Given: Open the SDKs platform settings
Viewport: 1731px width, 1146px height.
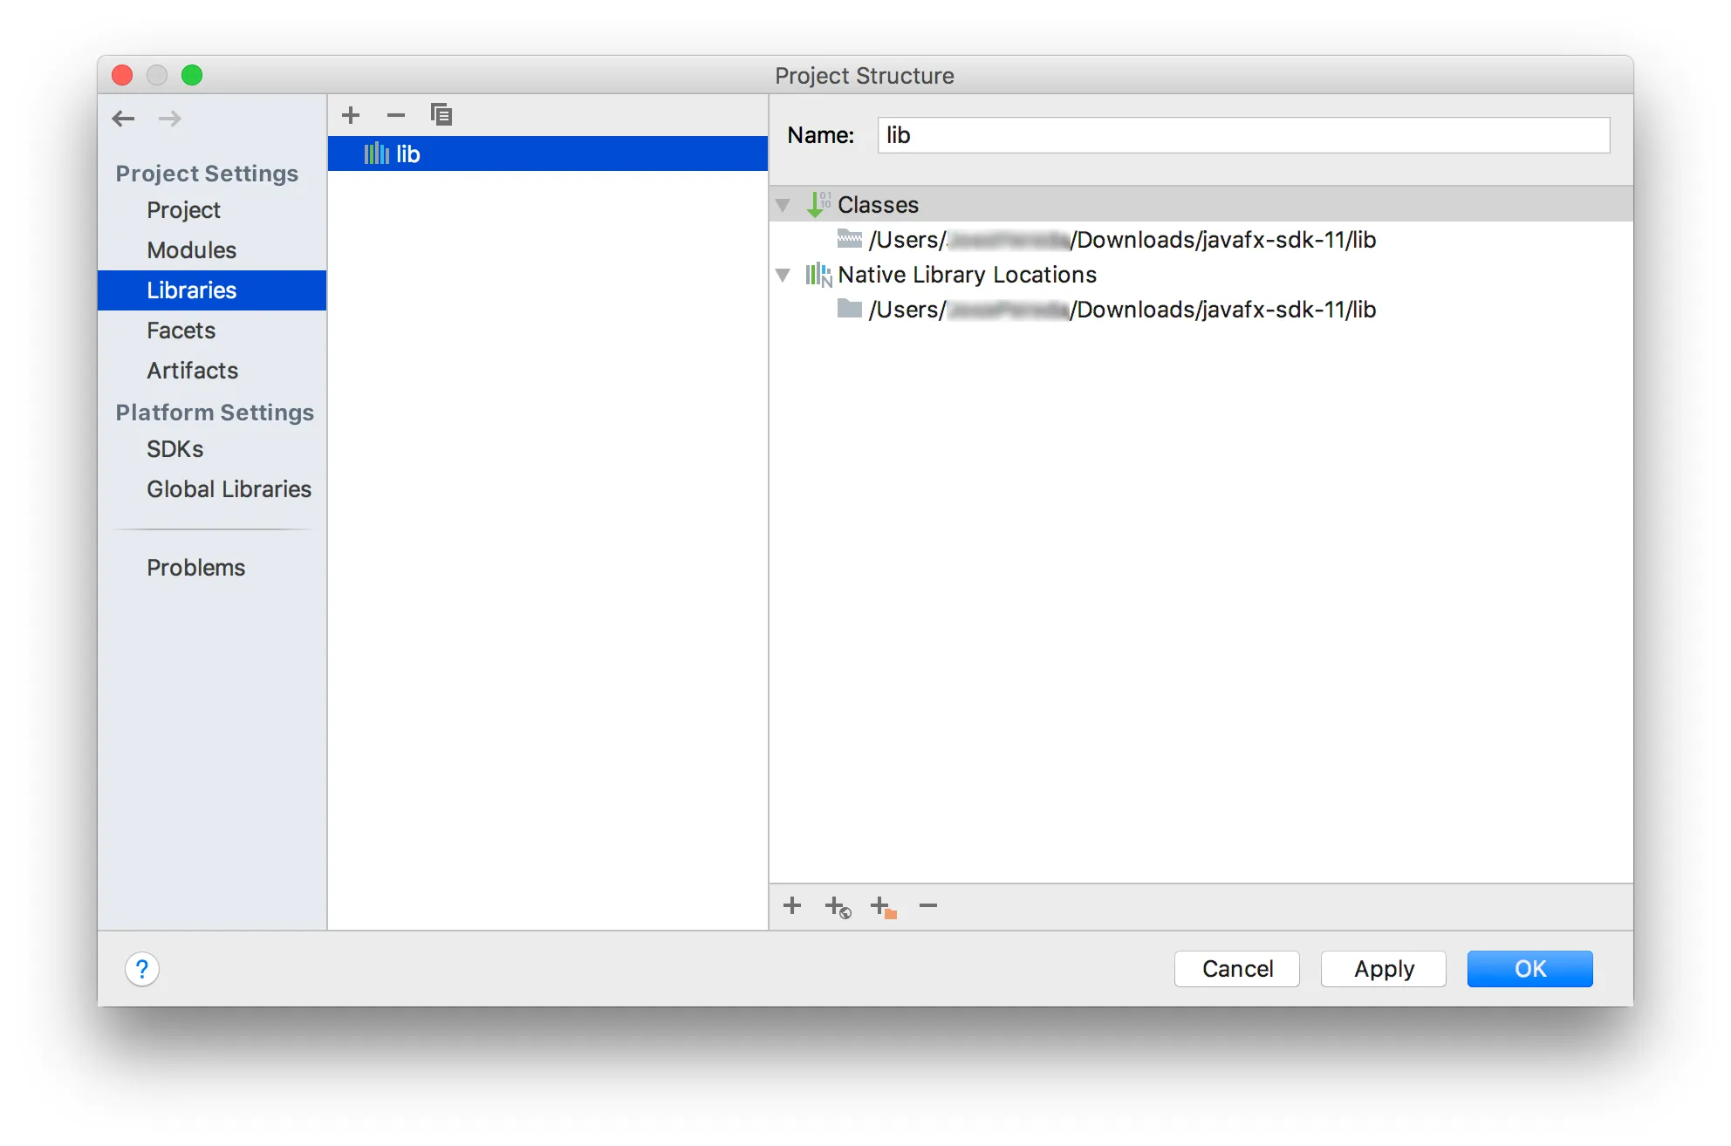Looking at the screenshot, I should [174, 449].
